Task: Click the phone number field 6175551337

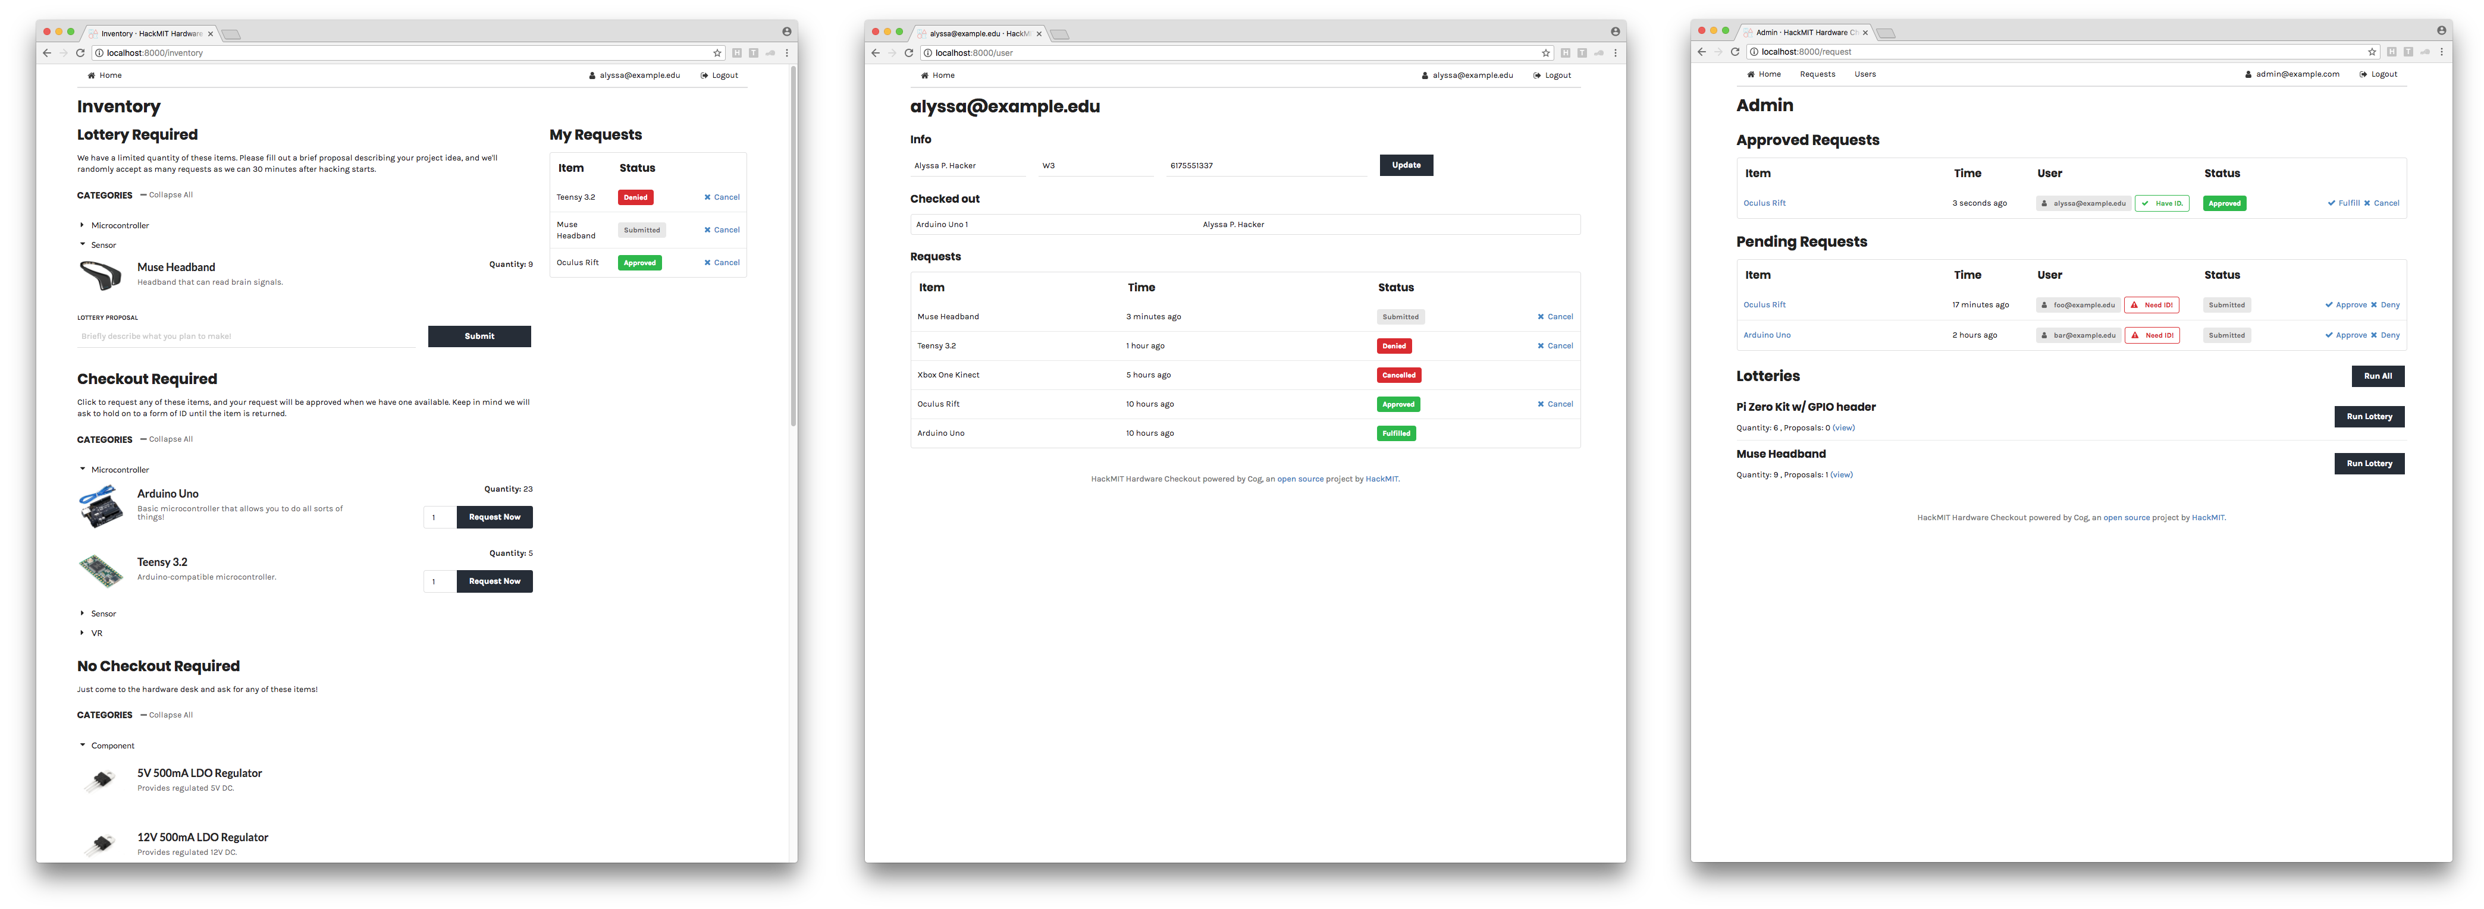Action: (1265, 166)
